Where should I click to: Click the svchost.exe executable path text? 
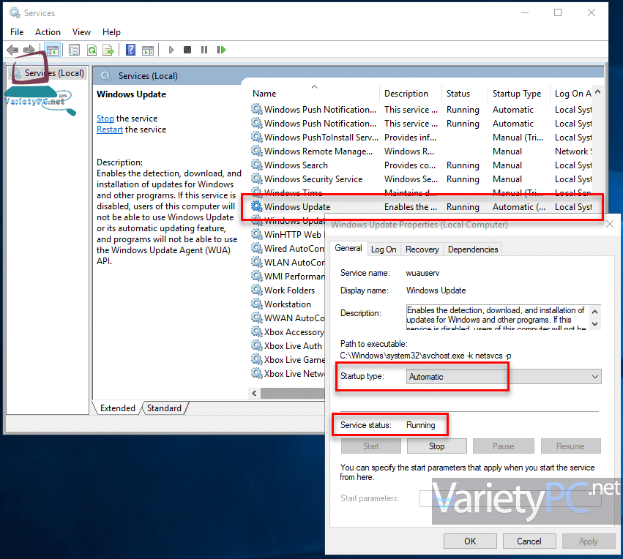[x=425, y=356]
